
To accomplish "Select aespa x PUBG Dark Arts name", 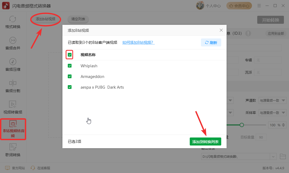I will pos(102,87).
